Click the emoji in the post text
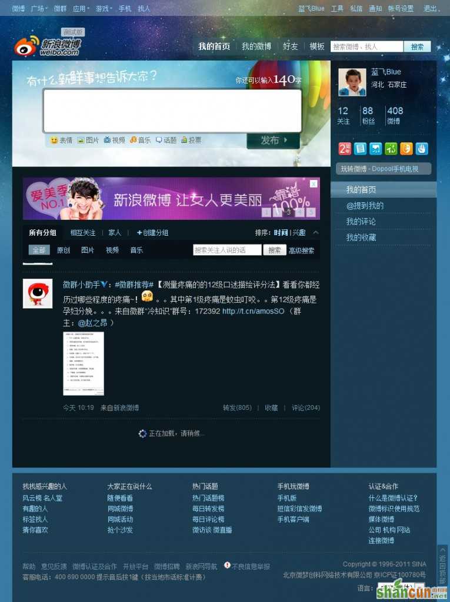 (147, 296)
